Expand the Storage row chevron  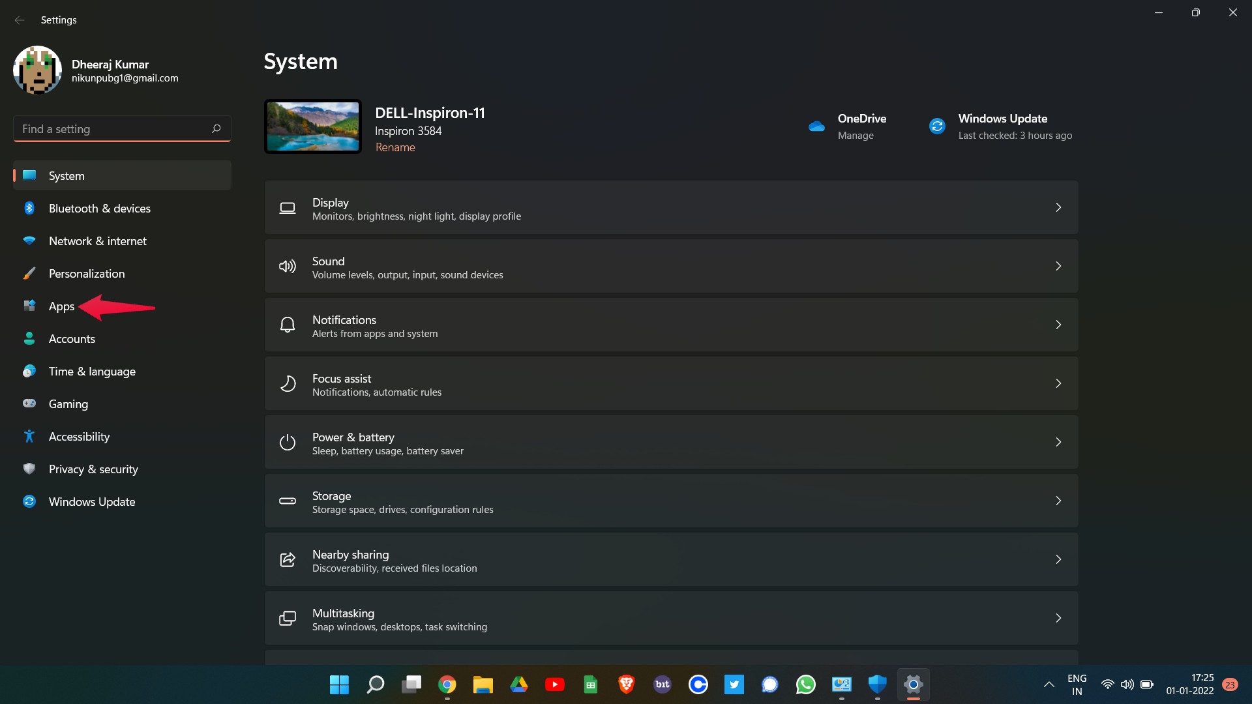pyautogui.click(x=1058, y=501)
